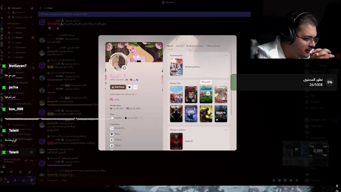Click the microphone icon at screen bottom-right
Screen dimensions: 341x192
pos(337,186)
